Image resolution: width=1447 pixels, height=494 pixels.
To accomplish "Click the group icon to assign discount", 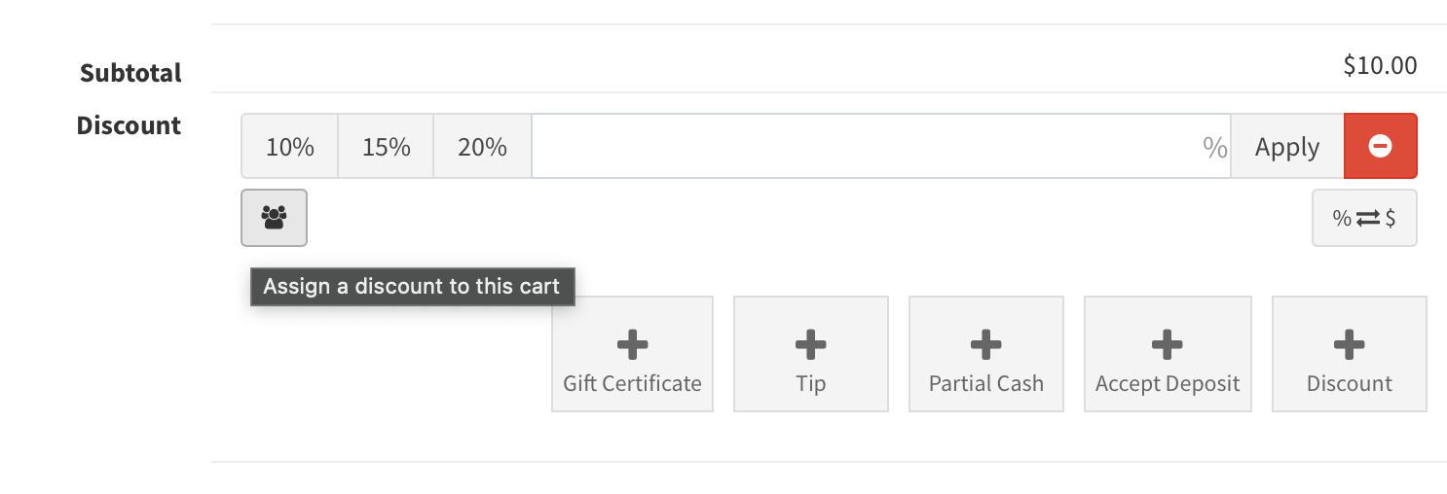I will click(274, 218).
